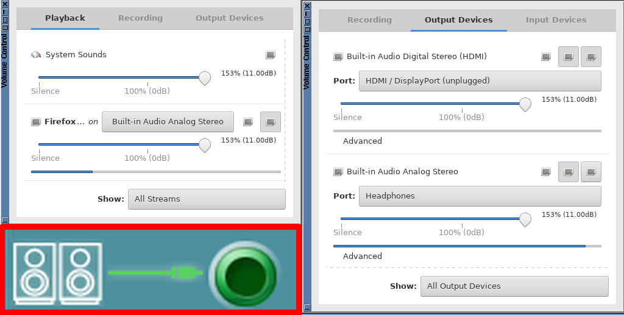Click the HDMI volume slider knob
This screenshot has height=315, width=624.
(525, 104)
